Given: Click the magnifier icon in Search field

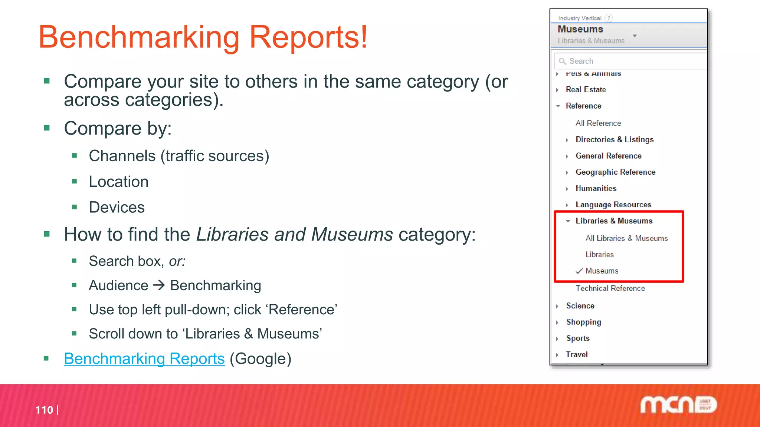Looking at the screenshot, I should click(562, 61).
